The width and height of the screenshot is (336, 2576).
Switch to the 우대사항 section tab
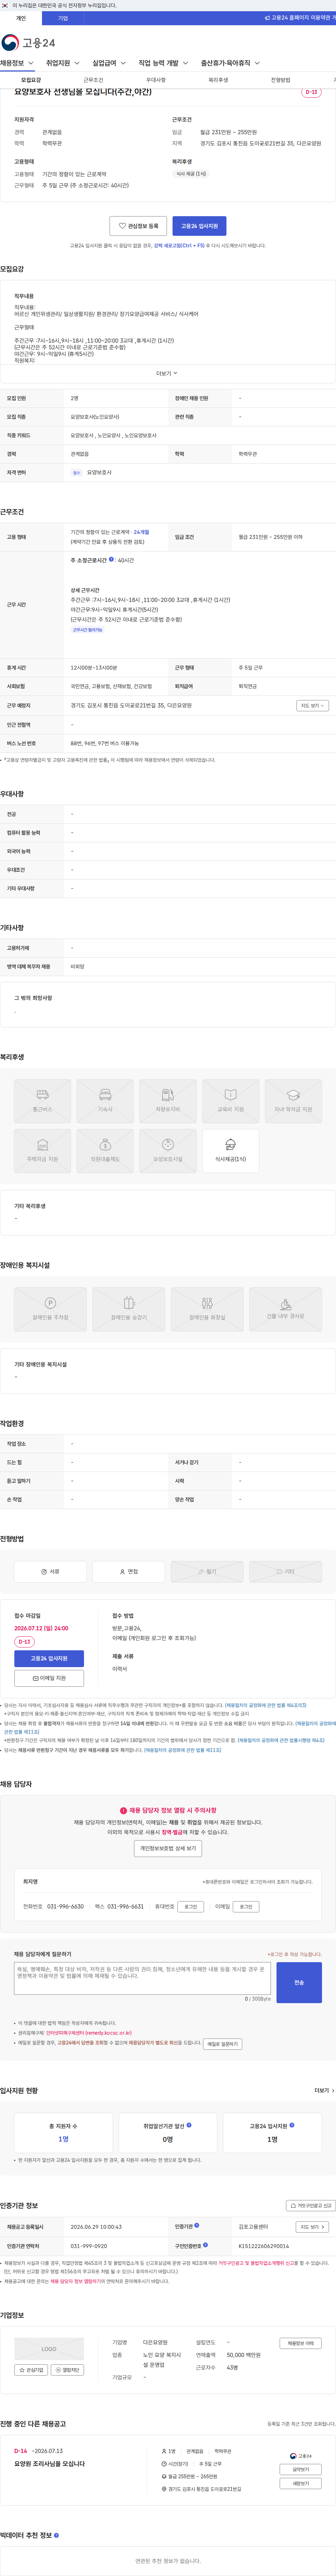pyautogui.click(x=156, y=80)
